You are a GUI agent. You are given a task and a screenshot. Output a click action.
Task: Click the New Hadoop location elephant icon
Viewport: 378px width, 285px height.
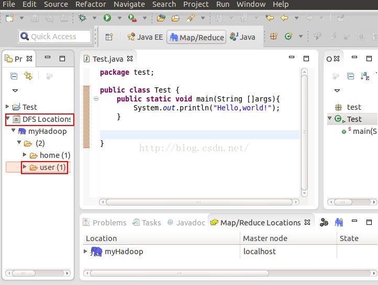pos(339,222)
